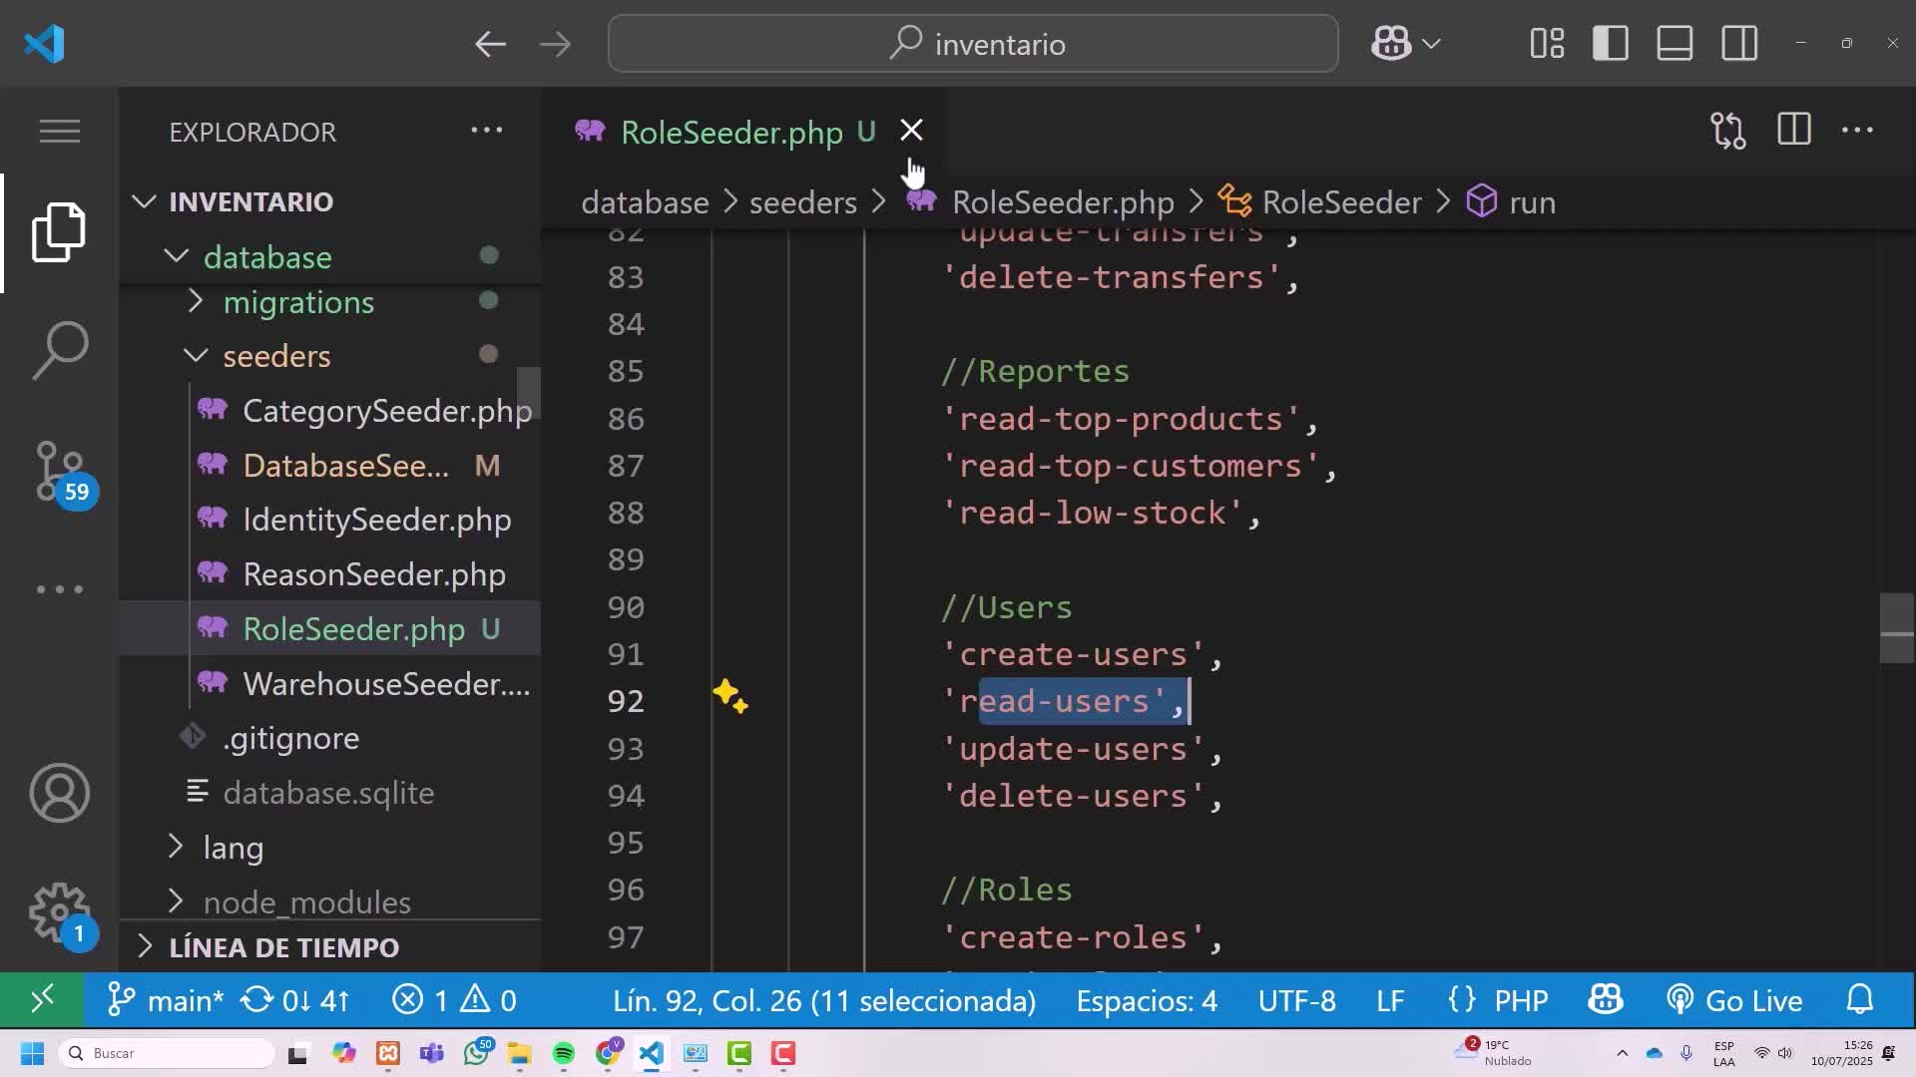Go forward using the right arrow
The height and width of the screenshot is (1077, 1916).
coord(555,44)
